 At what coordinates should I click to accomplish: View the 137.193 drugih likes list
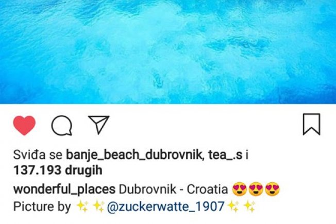pyautogui.click(x=58, y=170)
